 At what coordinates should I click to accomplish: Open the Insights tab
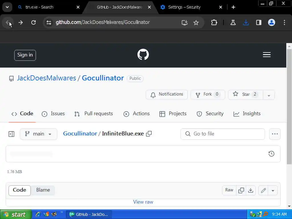click(x=247, y=113)
